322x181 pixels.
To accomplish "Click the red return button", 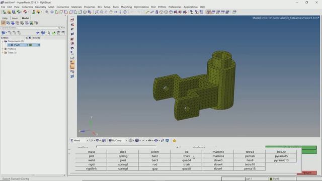I will [x=307, y=173].
